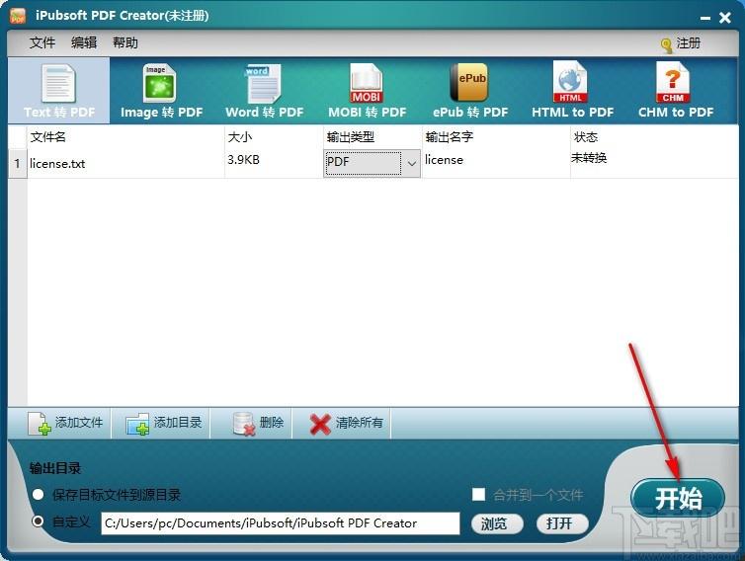Click the 添加目录 add folder button
This screenshot has width=745, height=561.
[x=163, y=423]
